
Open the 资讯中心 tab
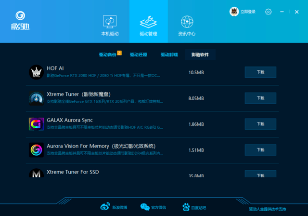click(187, 26)
